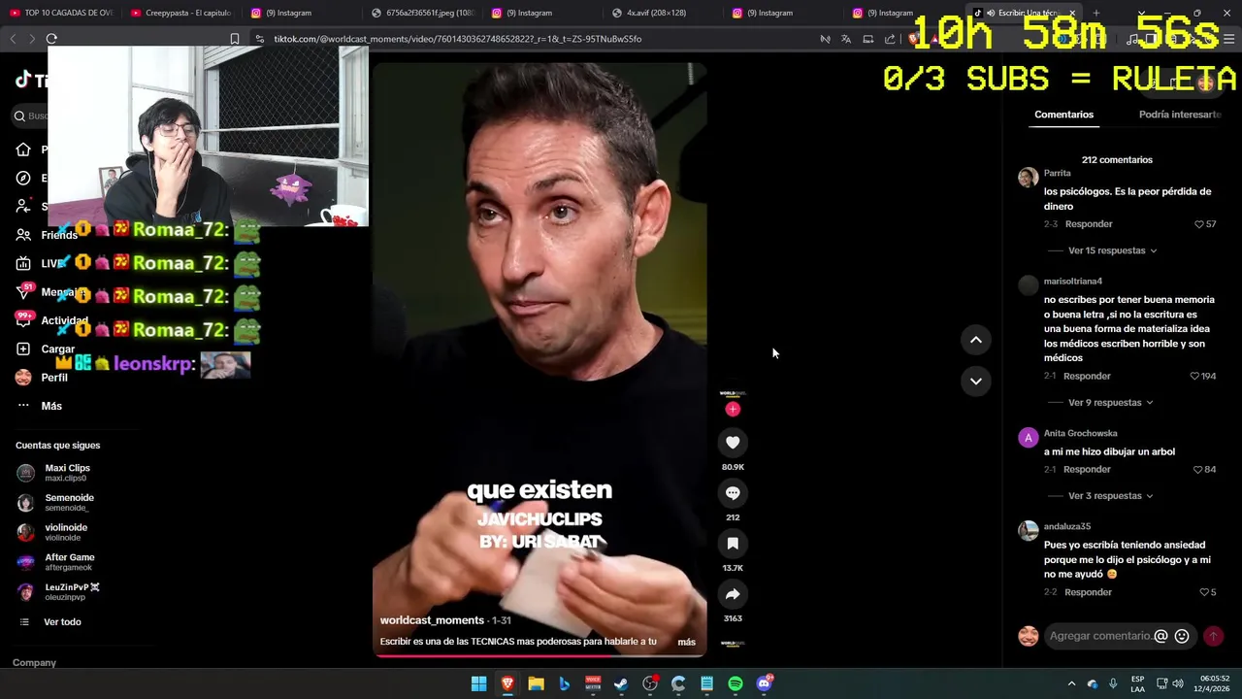Save video with the bookmark icon
This screenshot has height=699, width=1242.
tap(733, 544)
